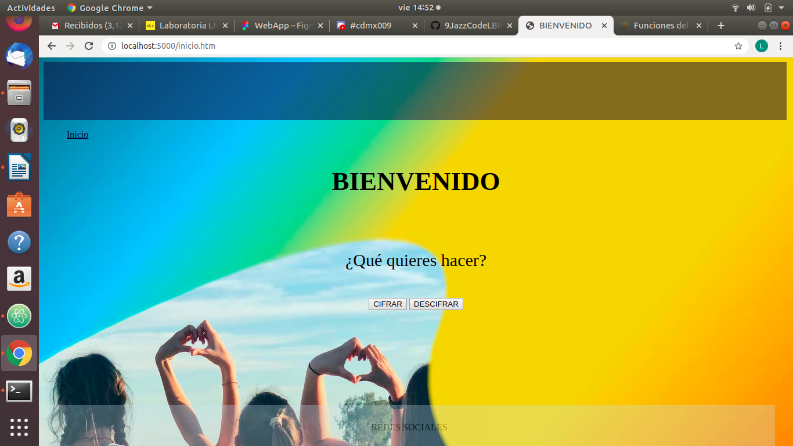This screenshot has height=446, width=793.
Task: Click the Wi-Fi status icon
Action: [x=736, y=8]
